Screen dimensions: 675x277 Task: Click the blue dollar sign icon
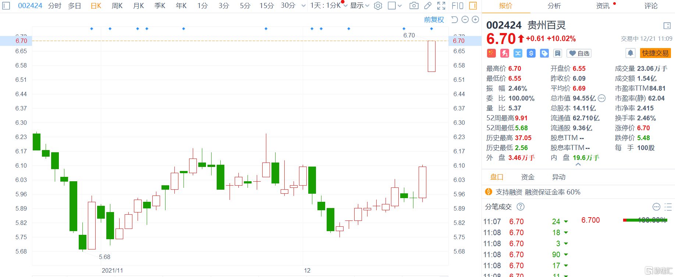click(x=531, y=53)
